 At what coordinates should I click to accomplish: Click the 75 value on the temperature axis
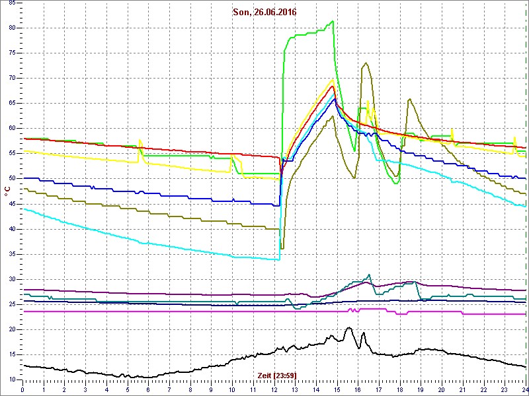tap(11, 53)
